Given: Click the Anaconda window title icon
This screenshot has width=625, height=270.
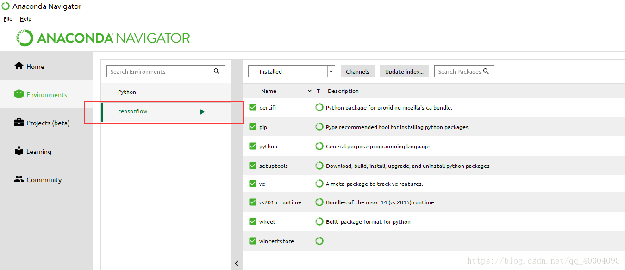Looking at the screenshot, I should point(6,6).
